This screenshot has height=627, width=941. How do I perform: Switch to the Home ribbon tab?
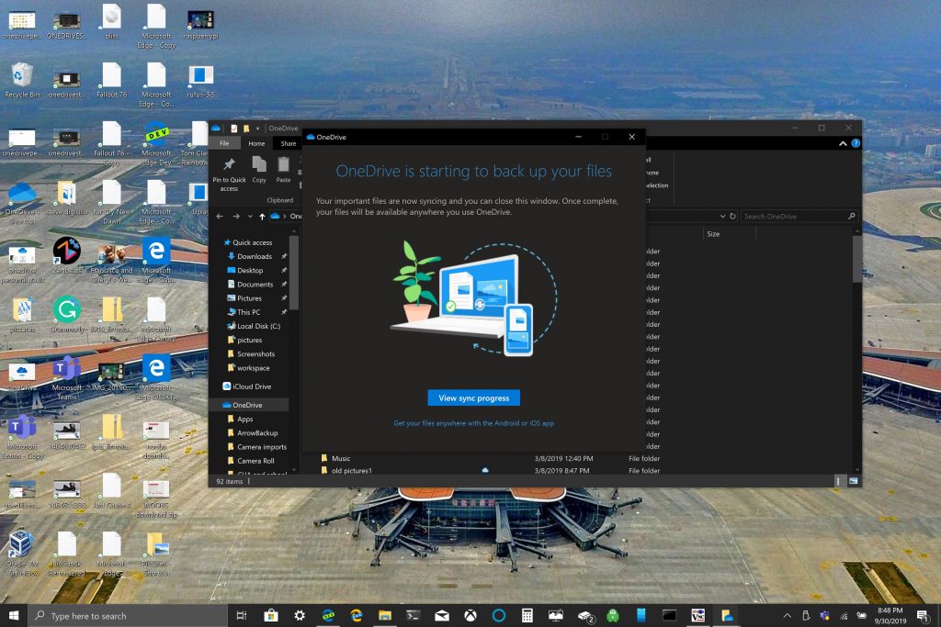[x=256, y=143]
